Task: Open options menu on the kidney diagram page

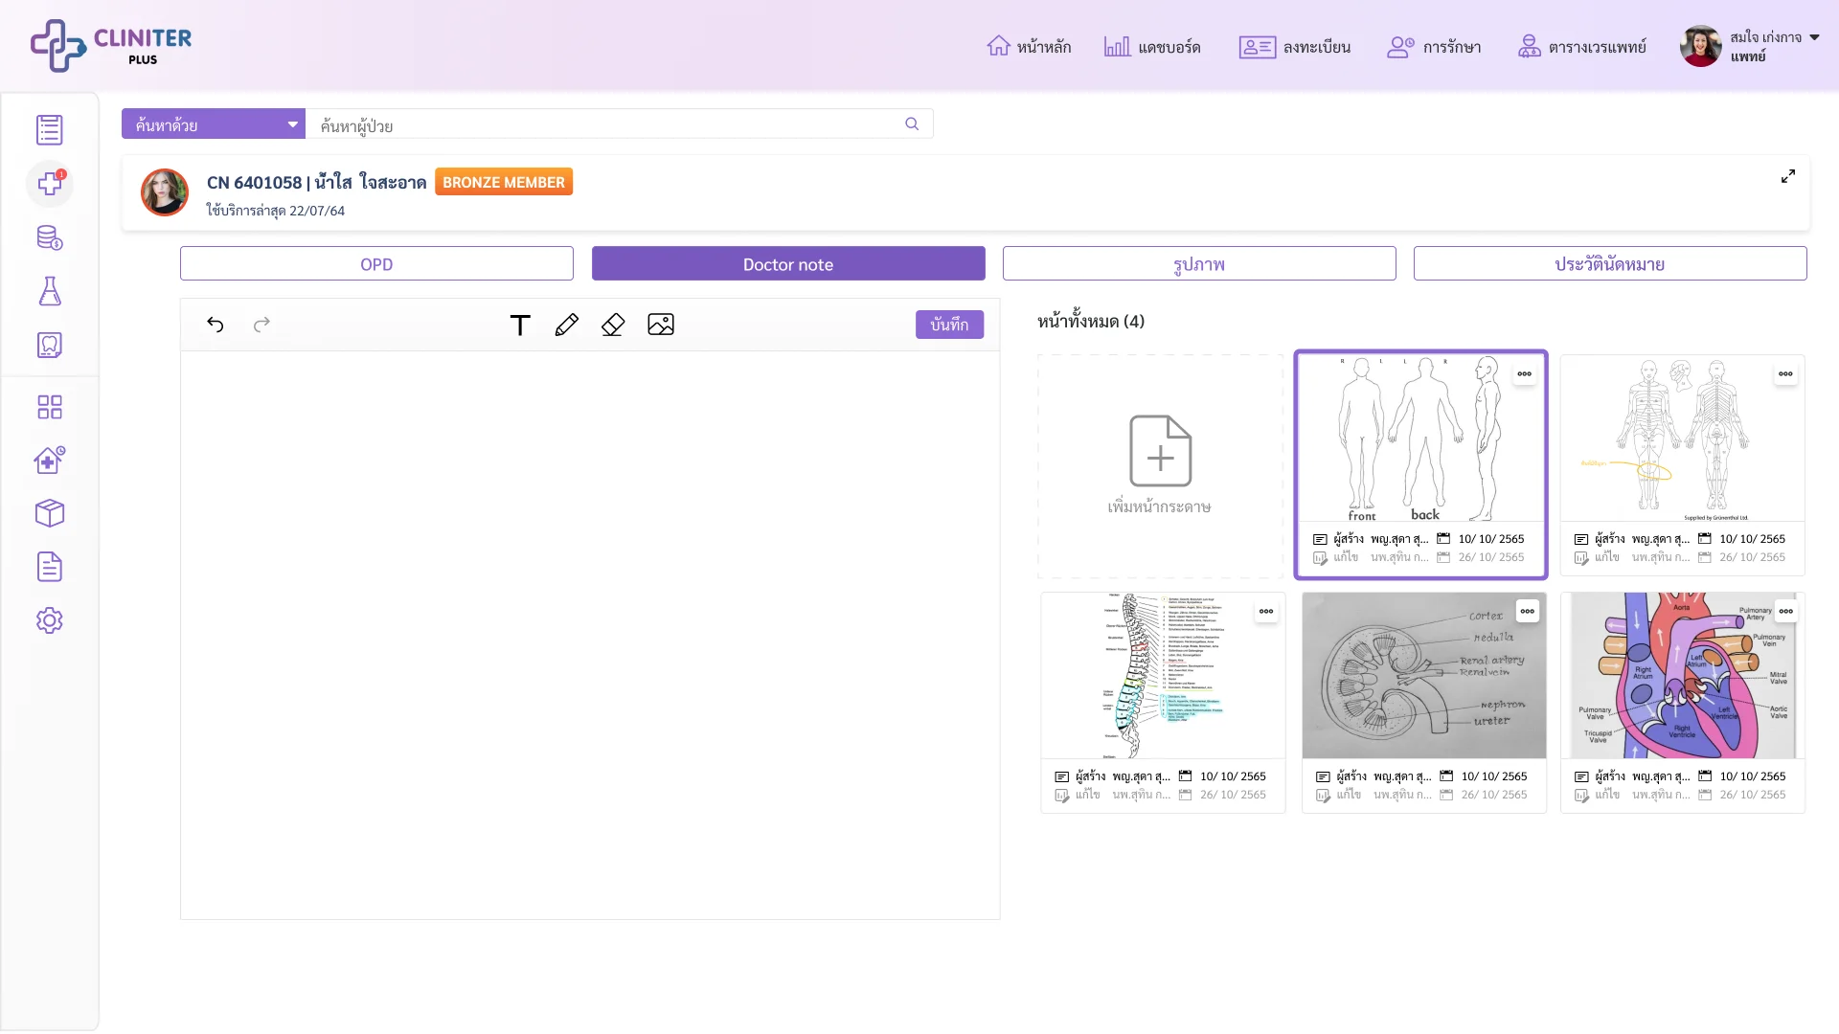Action: pos(1528,611)
